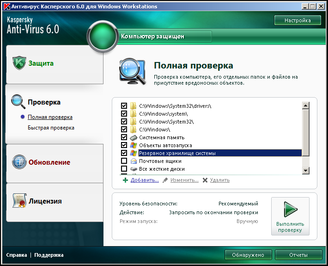The width and height of the screenshot is (328, 266).
Task: Click the large monitor-with-magnifier scan icon
Action: pos(133,72)
